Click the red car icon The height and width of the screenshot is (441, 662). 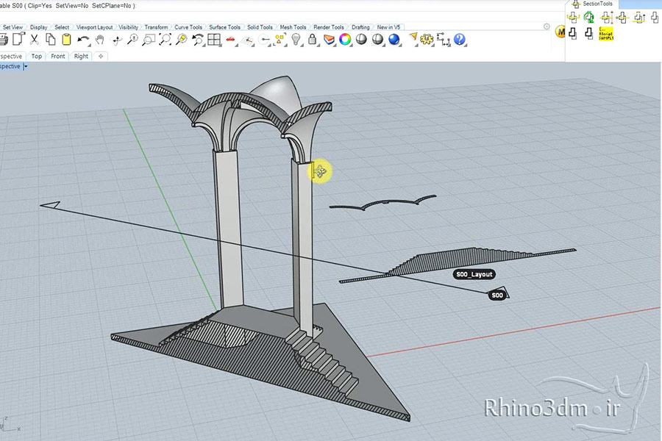(x=230, y=40)
